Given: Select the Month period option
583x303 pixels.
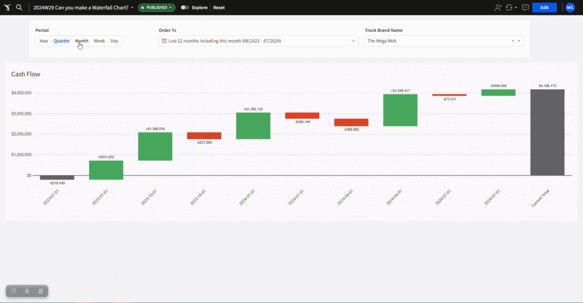Looking at the screenshot, I should click(x=81, y=41).
